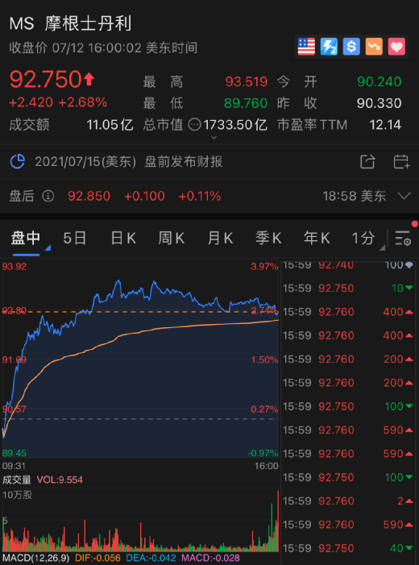
Task: Tap the 盘前发布财报 earnings notice
Action: (184, 162)
